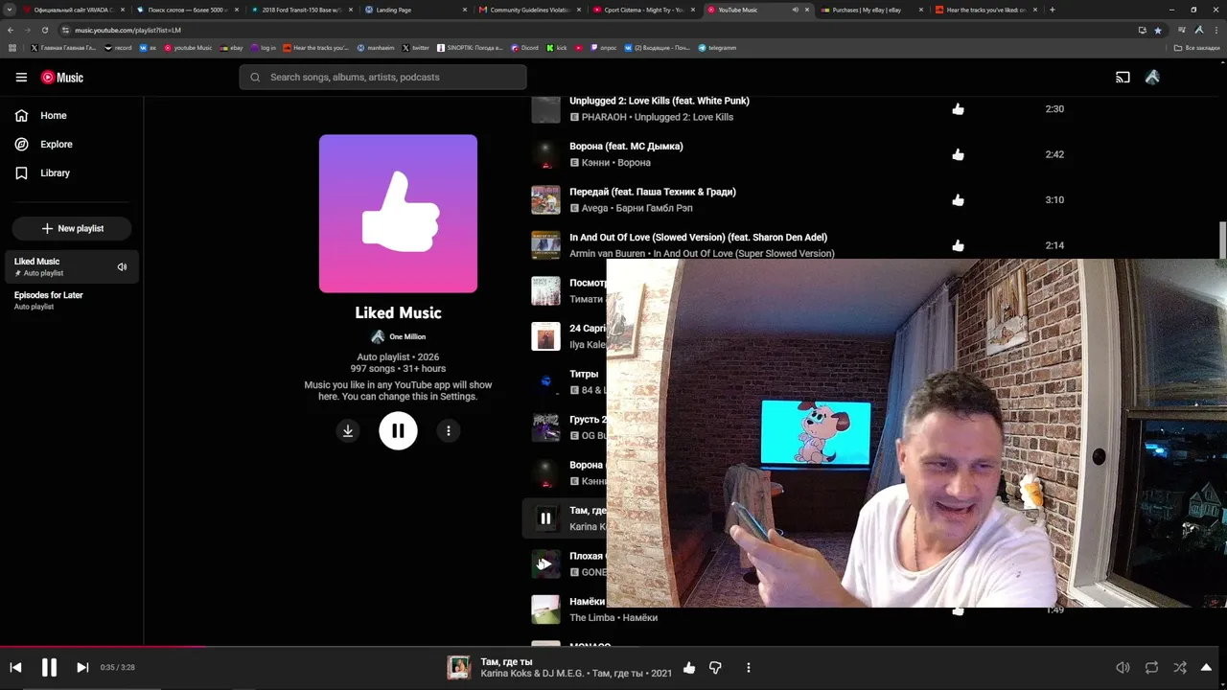The width and height of the screenshot is (1227, 690).
Task: Open the Барни Гамбл Рэп album link
Action: [x=654, y=208]
